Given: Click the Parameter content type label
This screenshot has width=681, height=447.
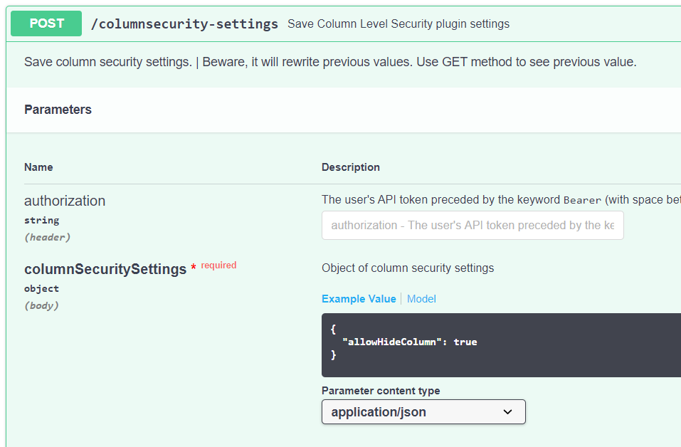Looking at the screenshot, I should coord(381,391).
